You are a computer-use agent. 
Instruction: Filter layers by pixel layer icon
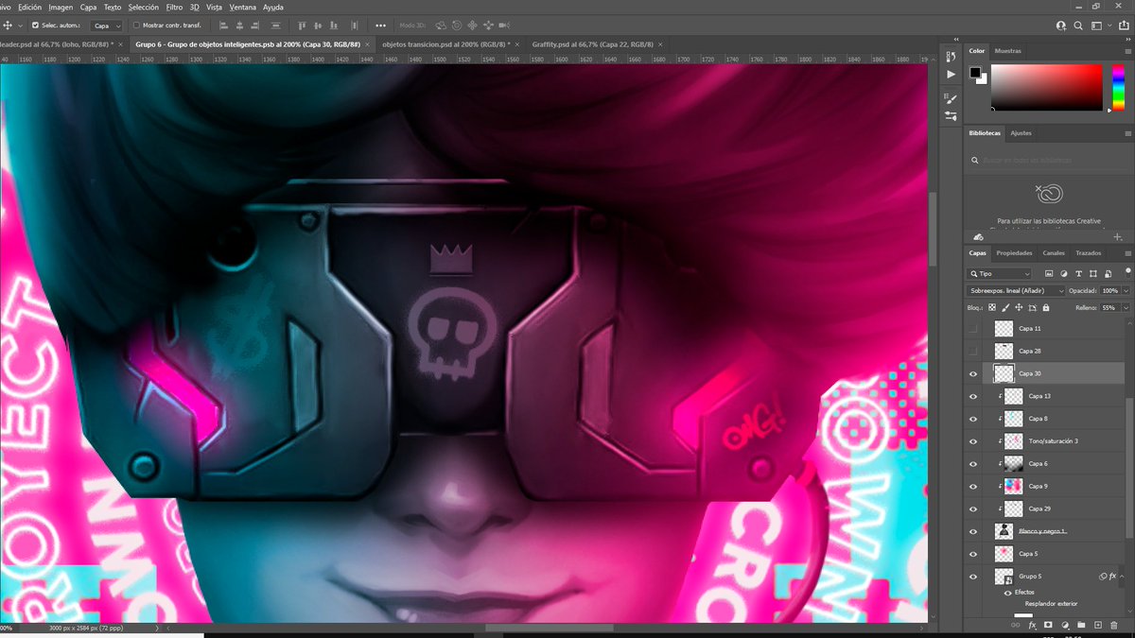1049,273
